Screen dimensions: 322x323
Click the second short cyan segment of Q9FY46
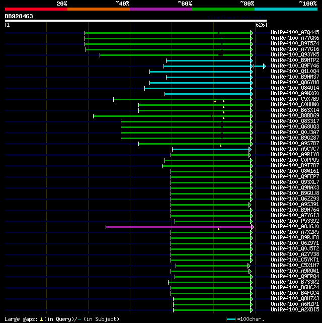(x=259, y=67)
